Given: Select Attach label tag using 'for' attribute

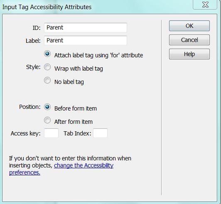Looking at the screenshot, I should point(47,54).
